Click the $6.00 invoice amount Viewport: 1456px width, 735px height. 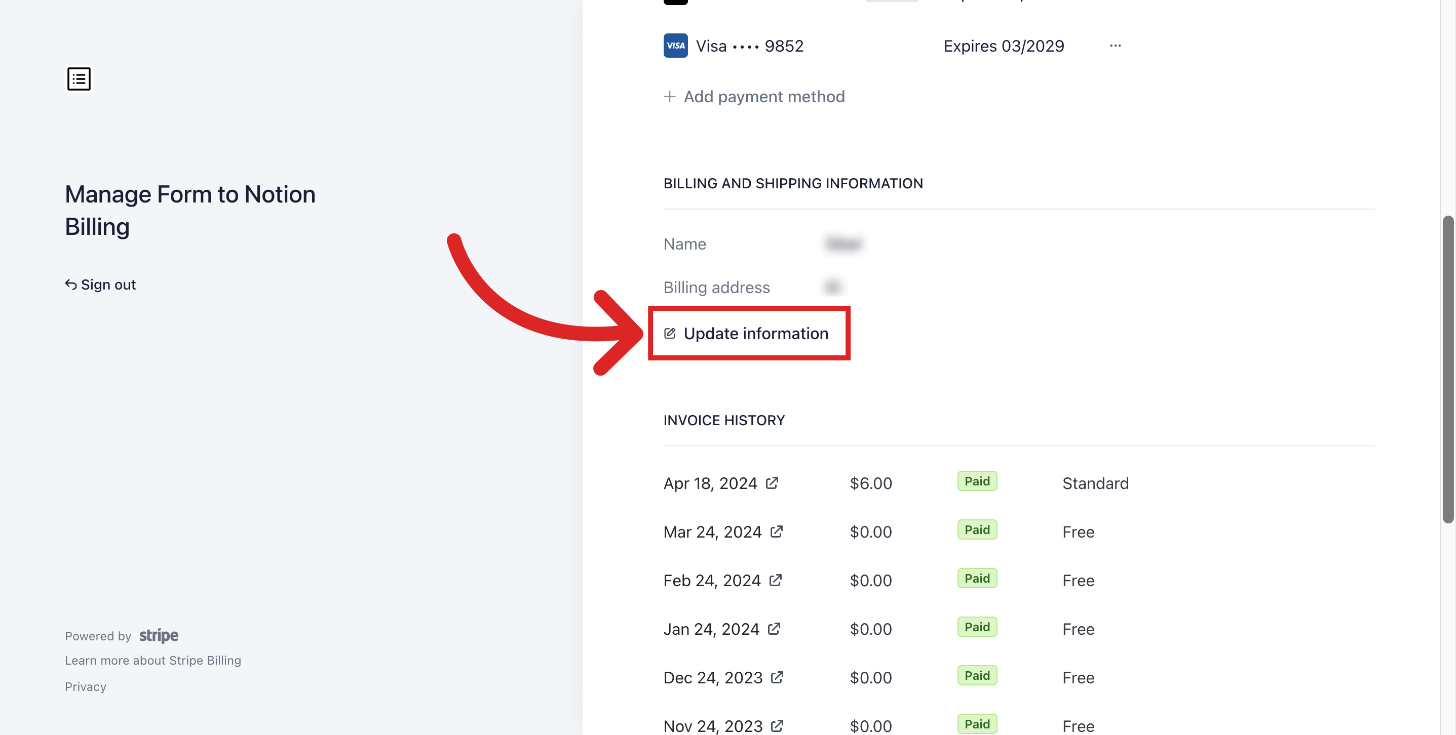(871, 483)
